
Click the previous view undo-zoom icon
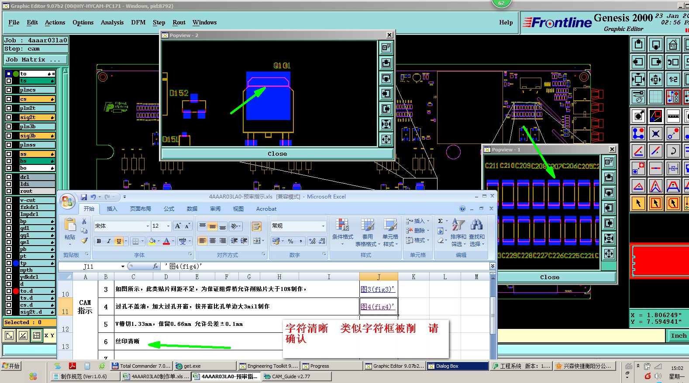click(x=673, y=62)
